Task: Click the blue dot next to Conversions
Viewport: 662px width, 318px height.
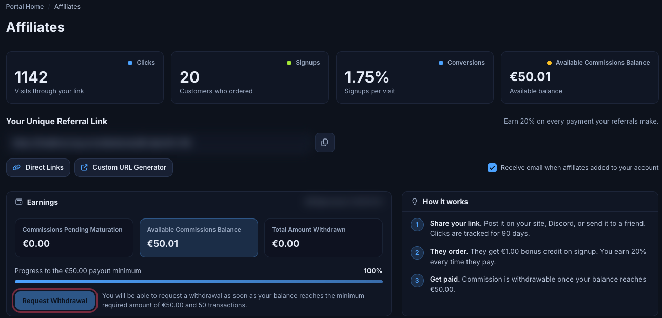Action: [441, 63]
